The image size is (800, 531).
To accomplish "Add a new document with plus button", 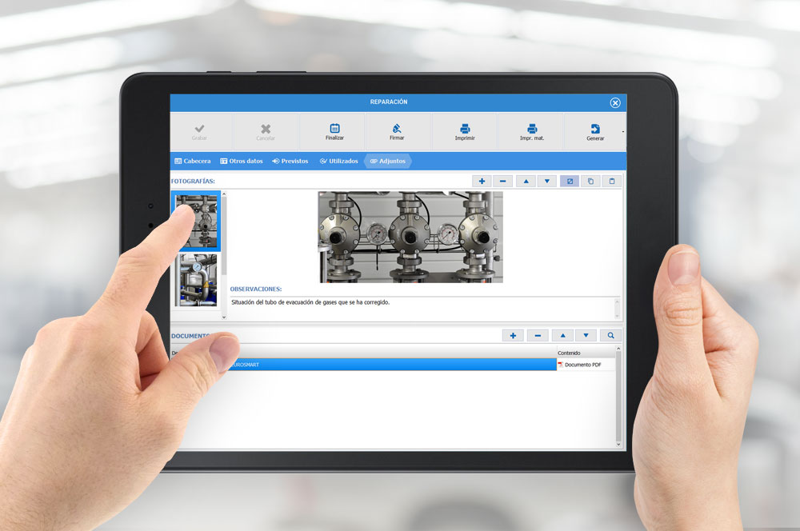I will click(513, 336).
